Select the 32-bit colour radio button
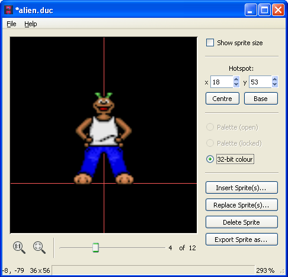Viewport: 288px width, 277px height. tap(210, 159)
